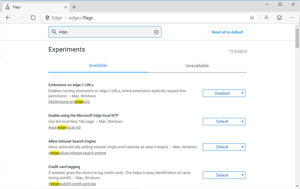
Task: Focus the search flags input field
Action: pyautogui.click(x=105, y=32)
